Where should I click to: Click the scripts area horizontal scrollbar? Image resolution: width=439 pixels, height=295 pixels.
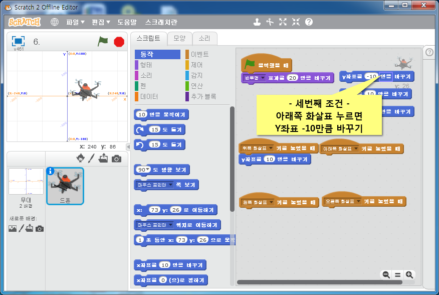click(320, 282)
